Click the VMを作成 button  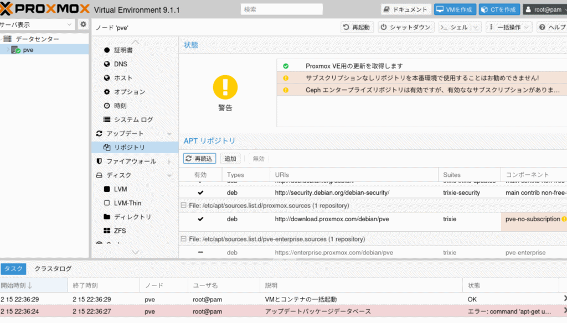[455, 9]
